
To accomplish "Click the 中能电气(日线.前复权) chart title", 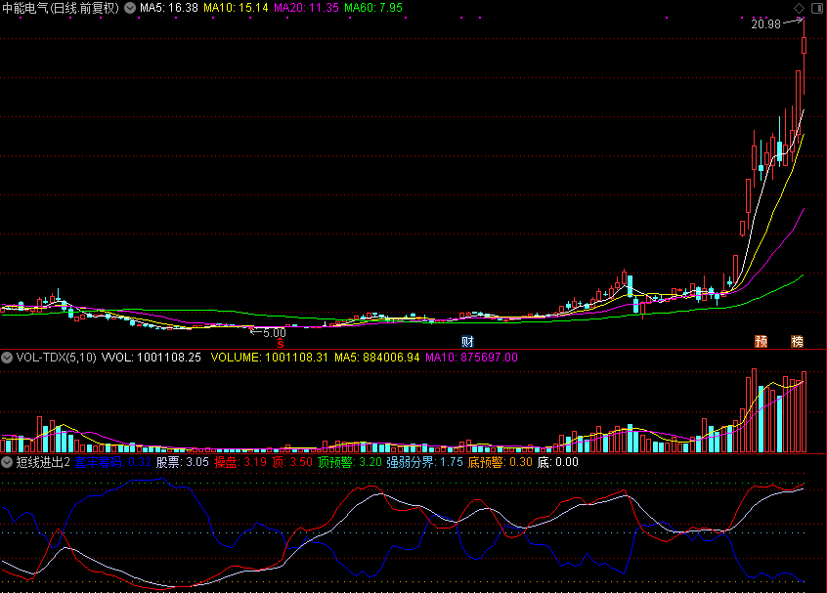I will pyautogui.click(x=61, y=8).
